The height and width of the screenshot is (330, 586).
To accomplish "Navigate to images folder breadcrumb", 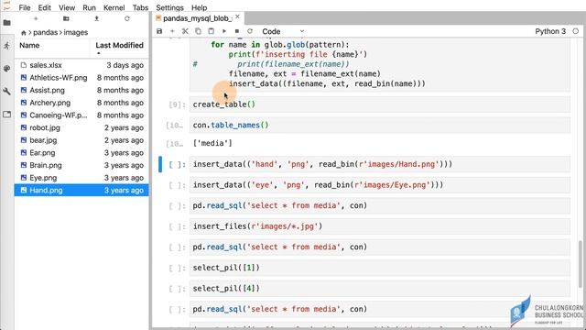I will 76,33.
